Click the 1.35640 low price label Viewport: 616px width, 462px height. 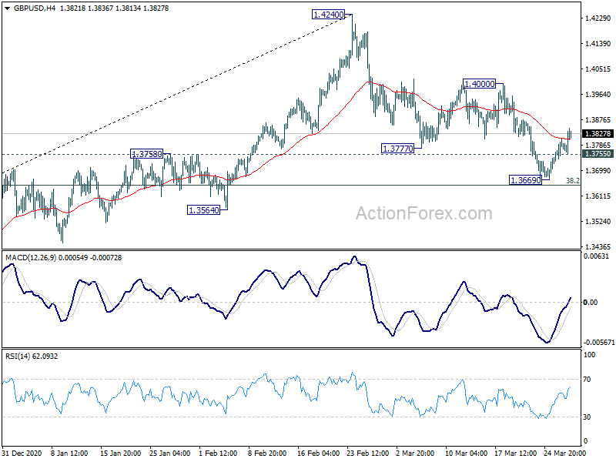204,210
